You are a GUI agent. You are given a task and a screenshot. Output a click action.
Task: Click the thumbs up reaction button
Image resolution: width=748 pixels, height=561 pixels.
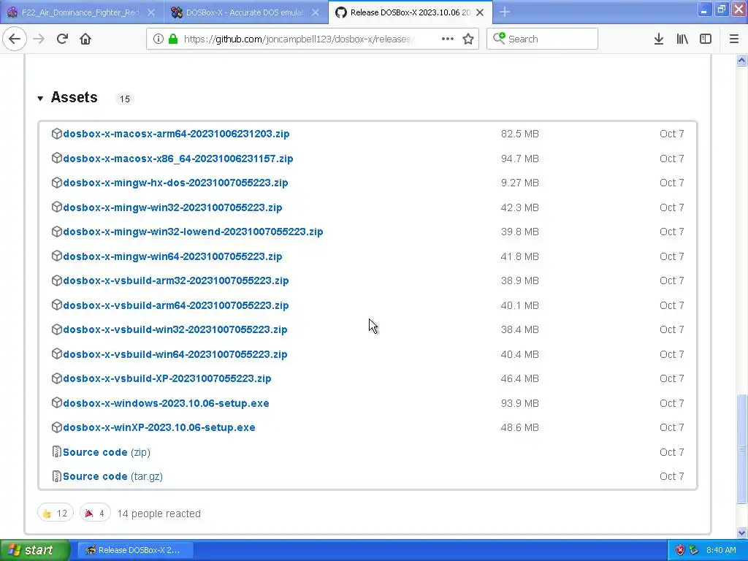[56, 513]
